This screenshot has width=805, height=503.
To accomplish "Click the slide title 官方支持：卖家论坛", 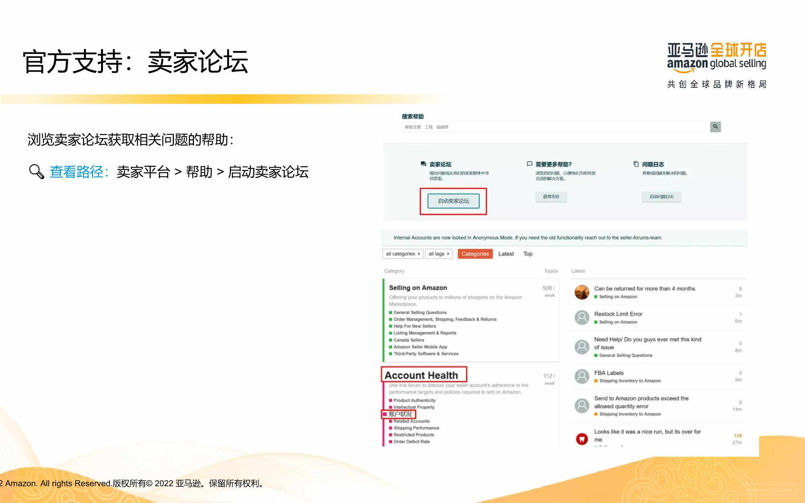I will tap(135, 62).
